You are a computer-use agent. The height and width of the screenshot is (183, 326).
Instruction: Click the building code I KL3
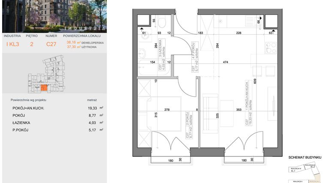pyautogui.click(x=13, y=44)
